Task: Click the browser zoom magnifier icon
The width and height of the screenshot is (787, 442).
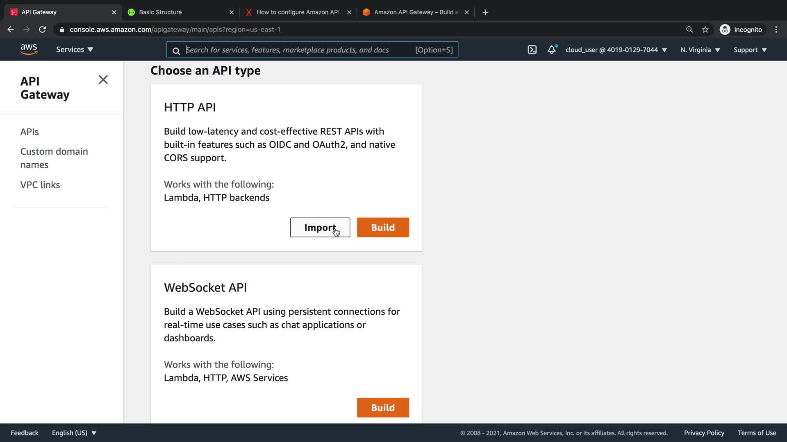Action: [689, 29]
